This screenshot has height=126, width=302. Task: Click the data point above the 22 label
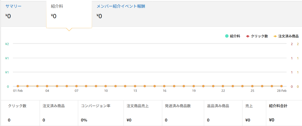tap(223, 86)
